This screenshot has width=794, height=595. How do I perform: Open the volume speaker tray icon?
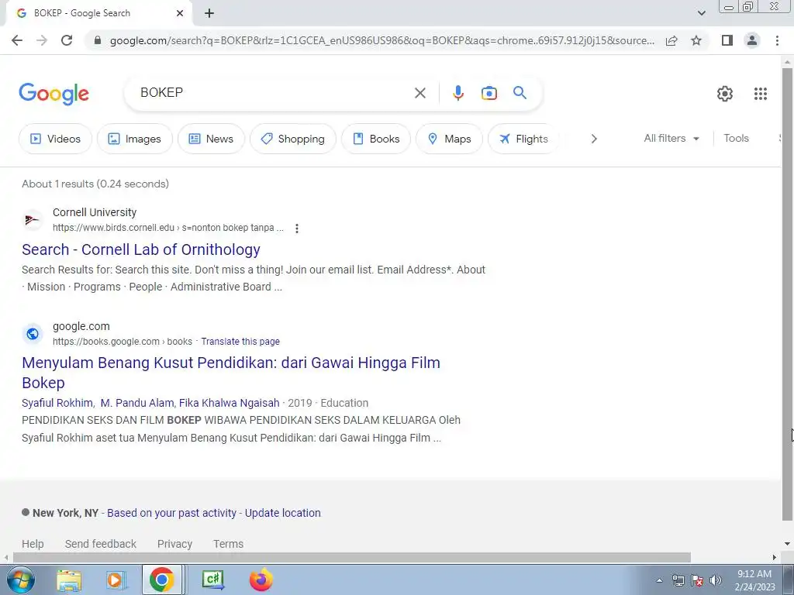coord(716,580)
